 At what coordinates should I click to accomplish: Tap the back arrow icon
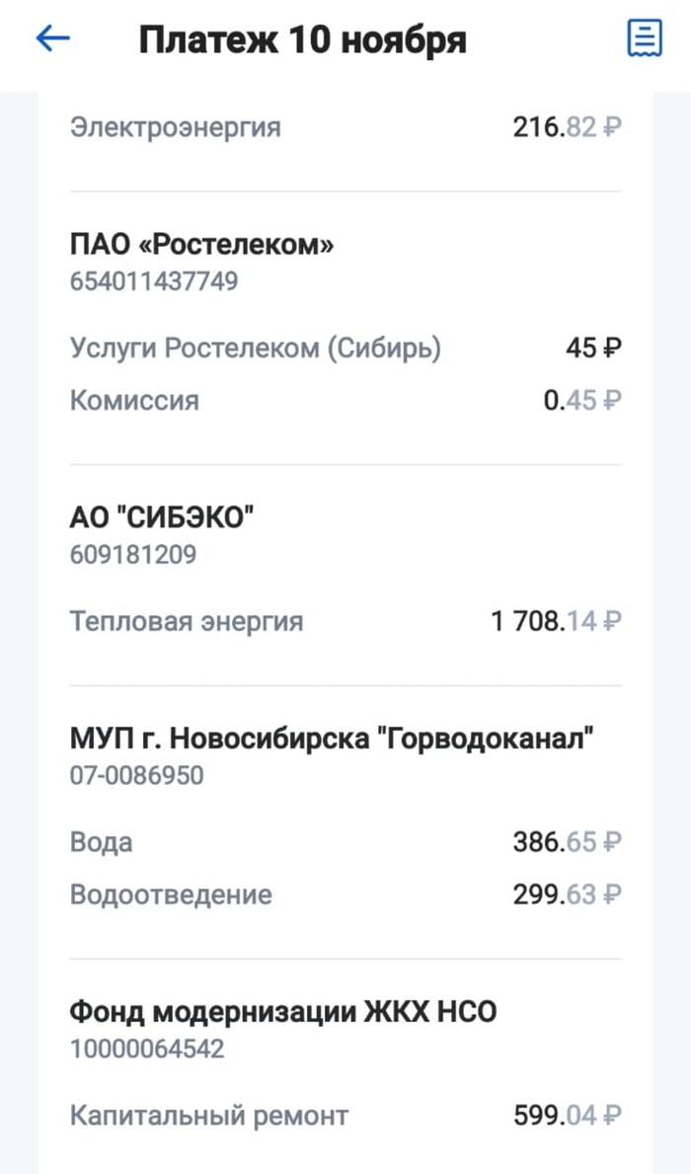(x=53, y=39)
